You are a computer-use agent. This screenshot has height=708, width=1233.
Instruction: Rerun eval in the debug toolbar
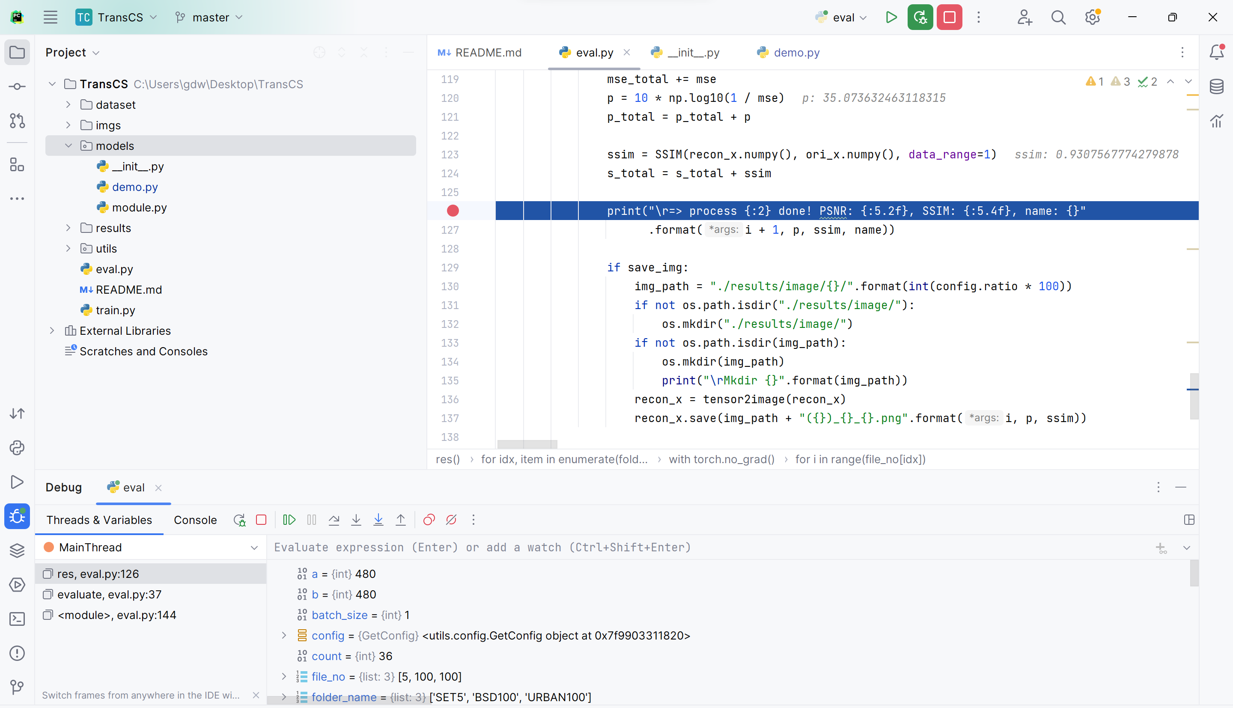click(x=239, y=520)
